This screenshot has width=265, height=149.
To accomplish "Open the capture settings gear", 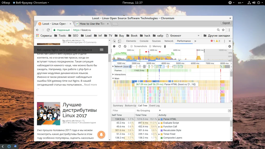I will (x=230, y=46).
